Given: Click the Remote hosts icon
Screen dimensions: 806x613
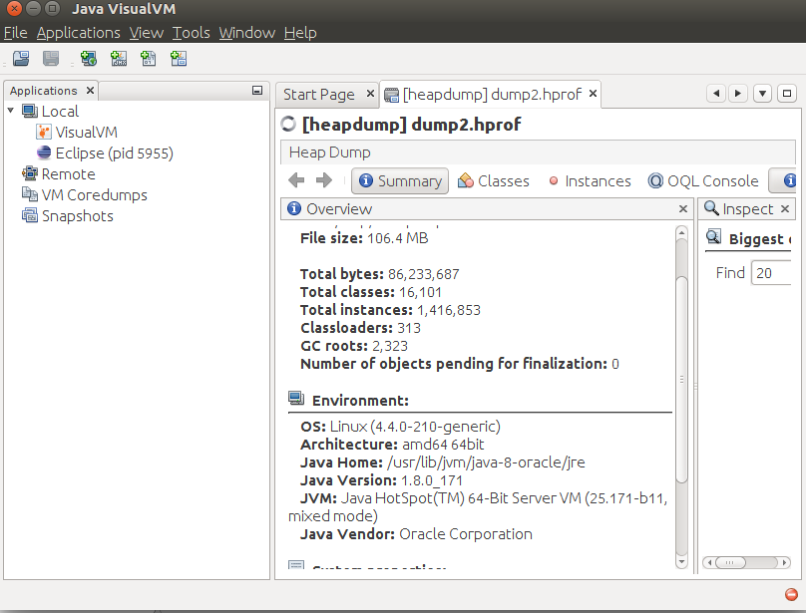Looking at the screenshot, I should coord(30,173).
